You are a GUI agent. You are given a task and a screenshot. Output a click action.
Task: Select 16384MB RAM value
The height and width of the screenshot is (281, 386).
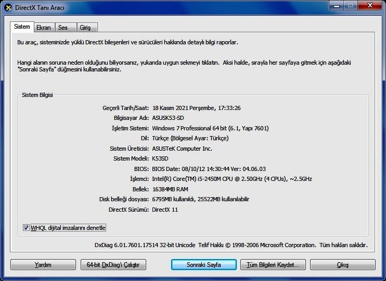point(170,189)
